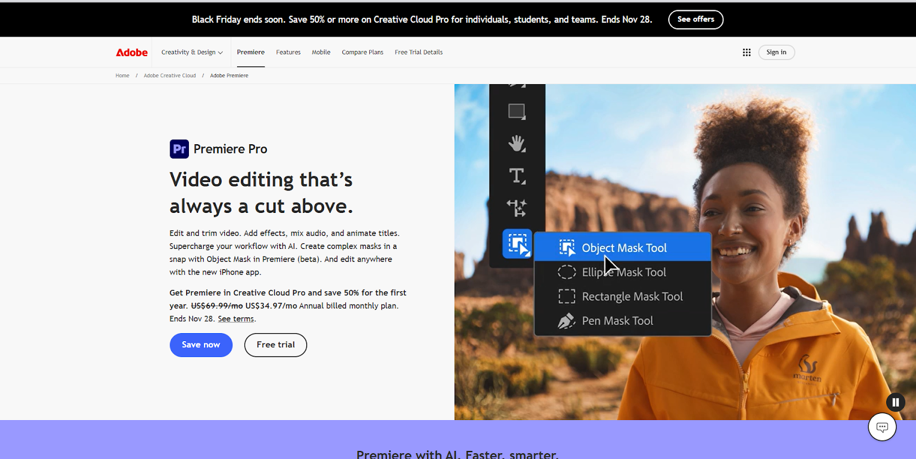Choose Object Mask Tool menu entry
916x459 pixels.
pyautogui.click(x=623, y=248)
